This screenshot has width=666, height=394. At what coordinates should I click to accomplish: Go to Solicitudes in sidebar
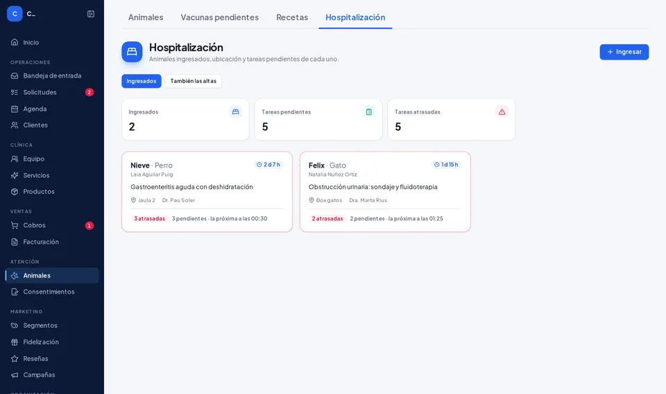(x=52, y=92)
